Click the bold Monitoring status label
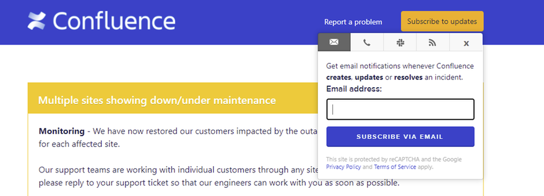Image resolution: width=544 pixels, height=196 pixels. (x=62, y=131)
